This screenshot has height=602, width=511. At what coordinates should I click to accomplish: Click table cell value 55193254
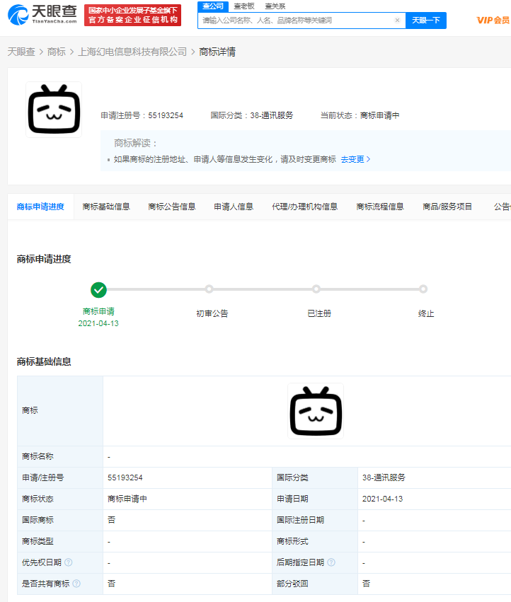click(125, 477)
